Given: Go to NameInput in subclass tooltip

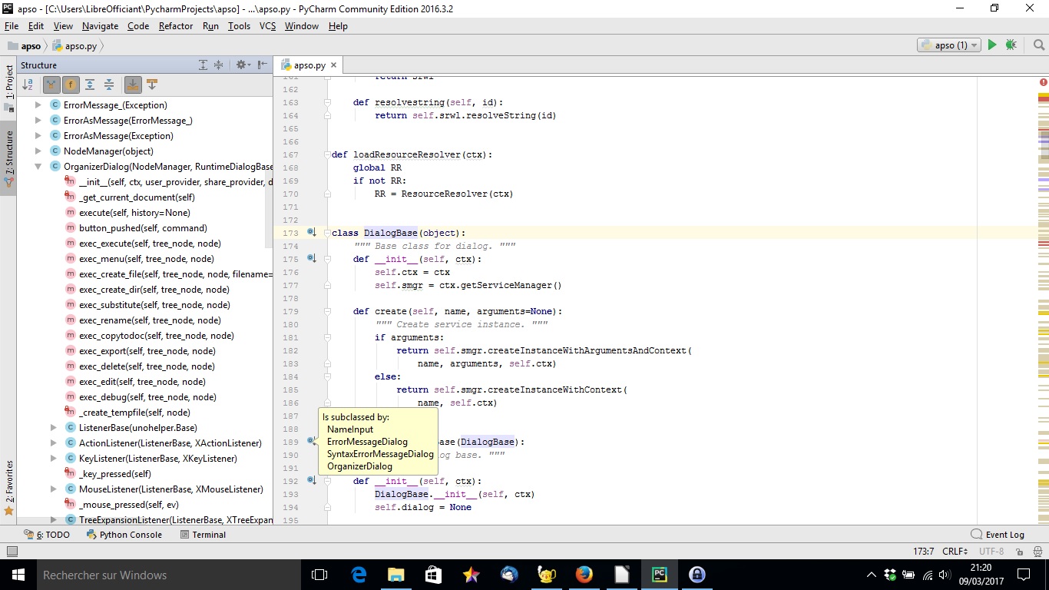Looking at the screenshot, I should (x=350, y=429).
